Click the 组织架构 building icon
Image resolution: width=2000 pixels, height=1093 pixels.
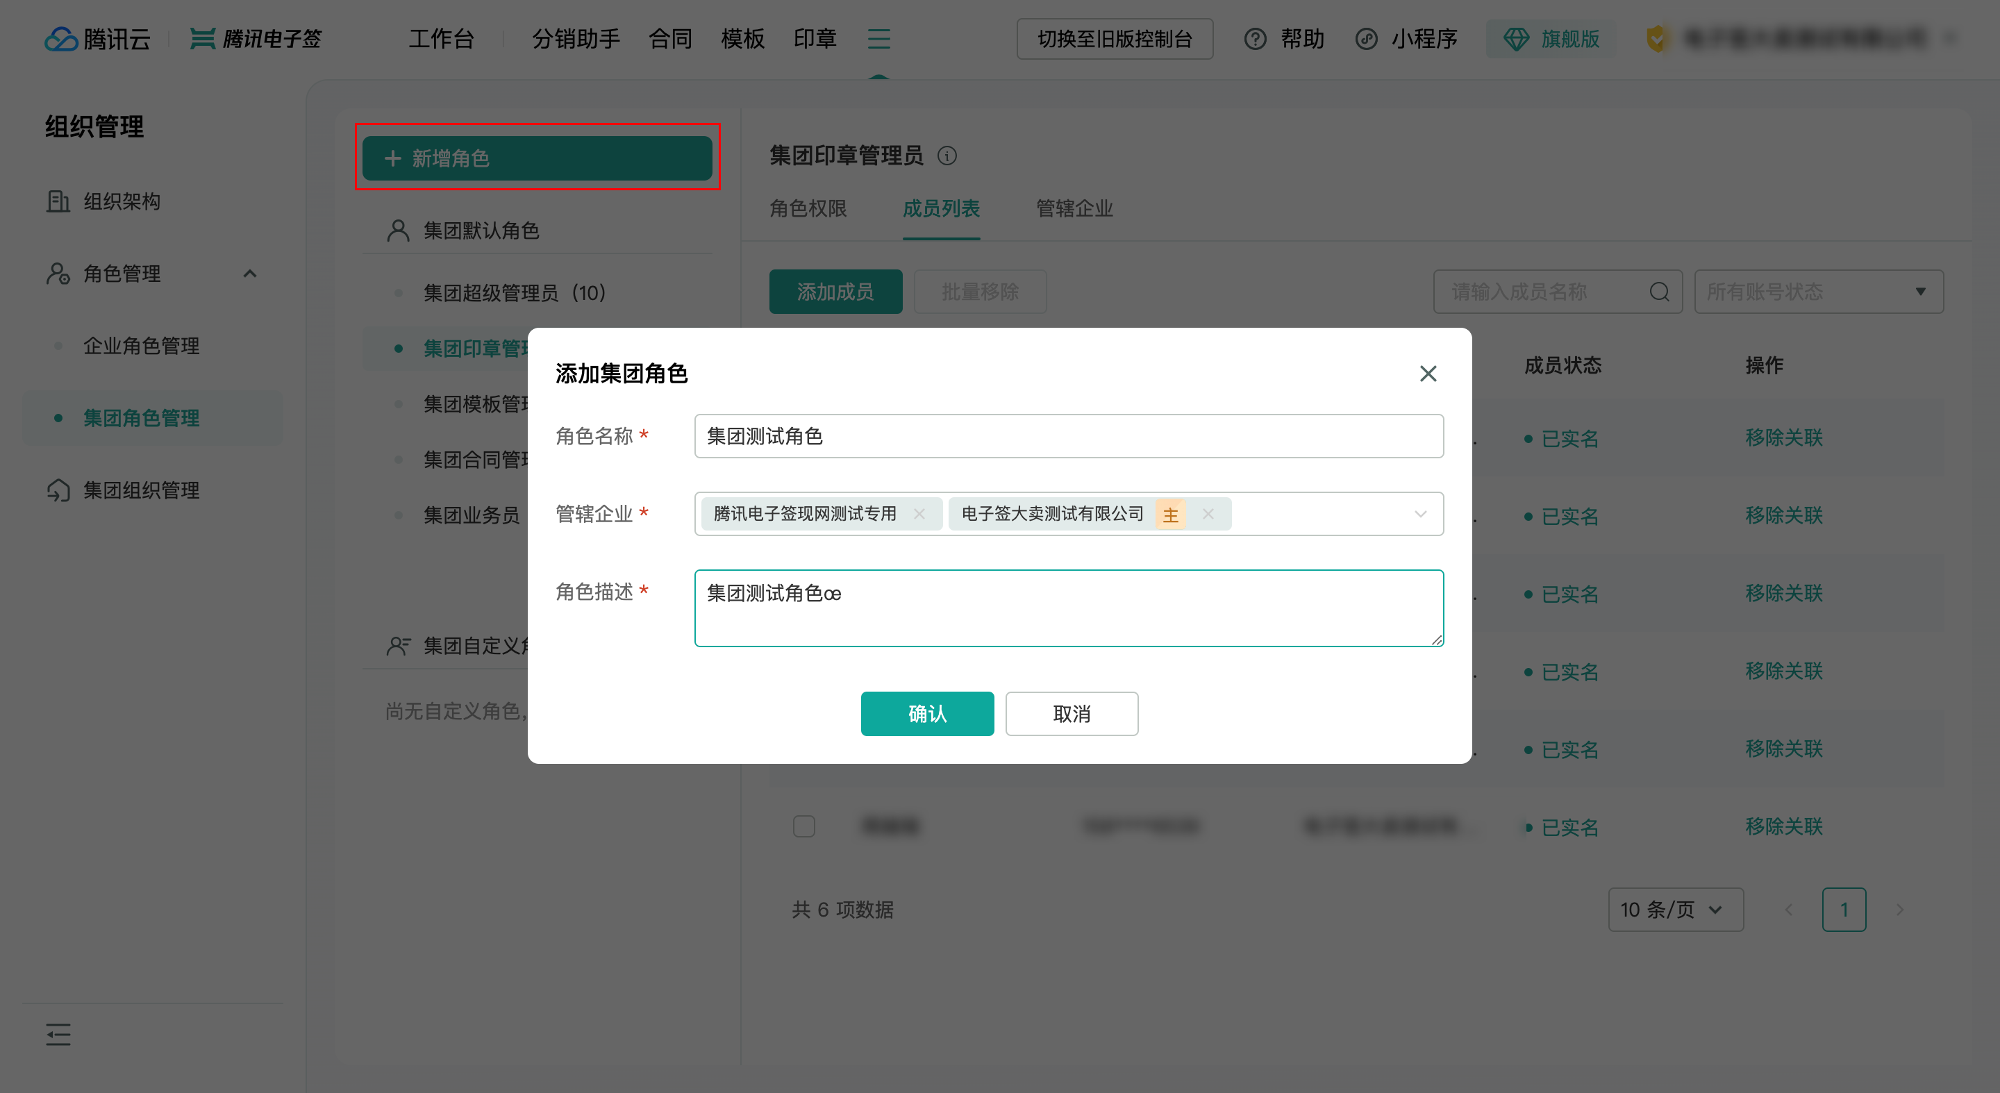(58, 201)
